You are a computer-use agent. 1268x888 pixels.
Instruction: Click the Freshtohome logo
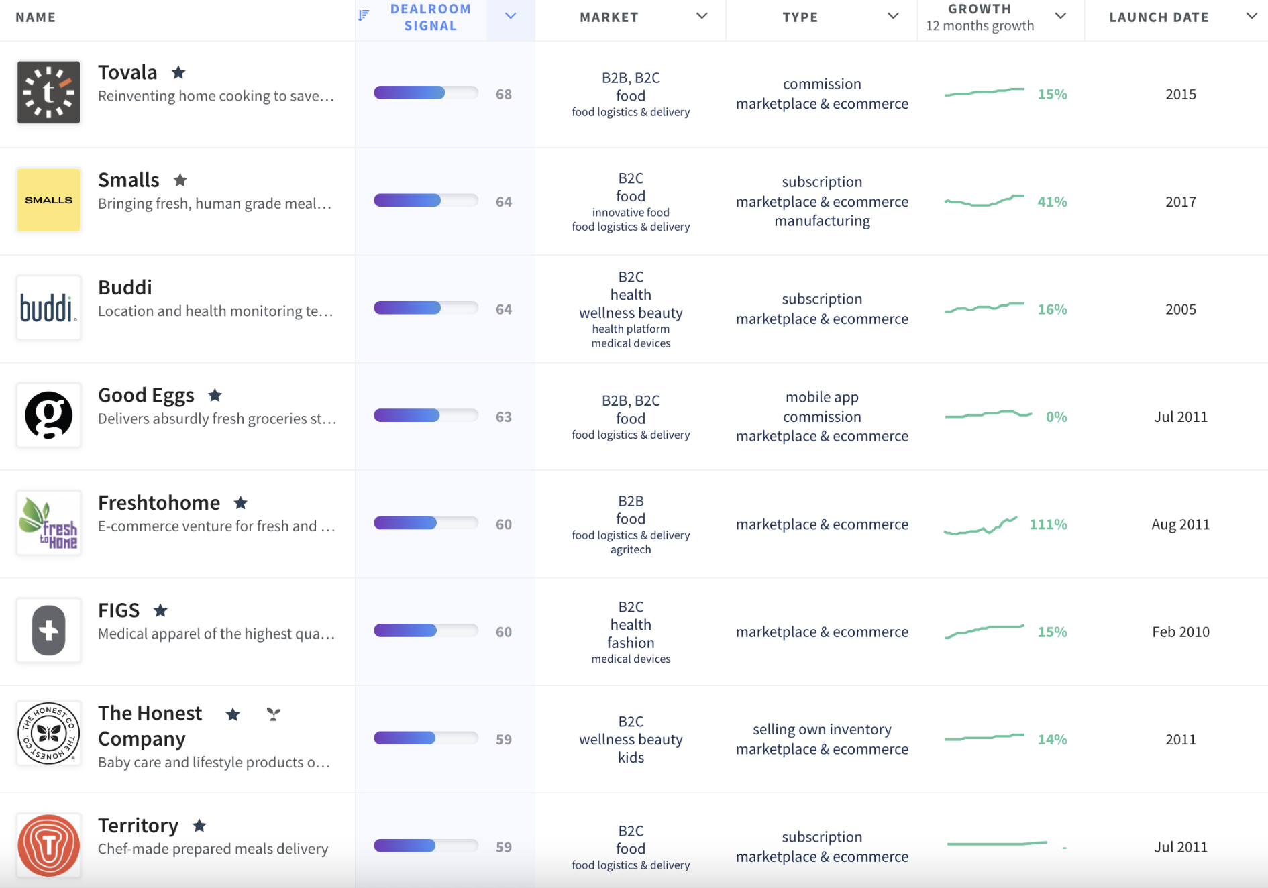48,523
